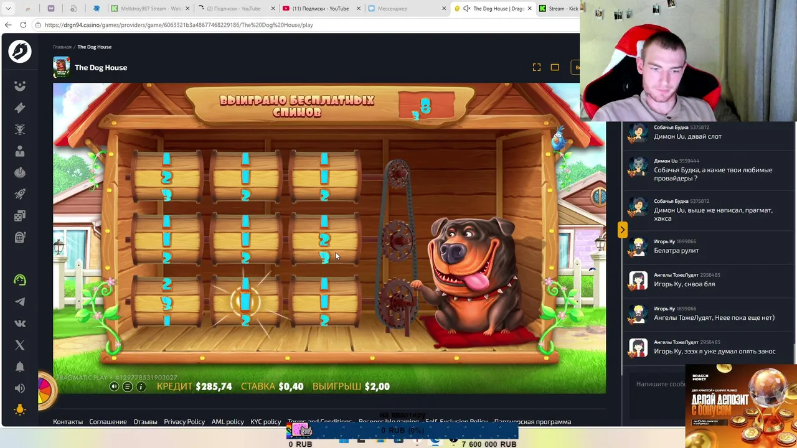Screen dimensions: 797x448
Task: Toggle site sound speaker icon in sidebar
Action: (20, 388)
